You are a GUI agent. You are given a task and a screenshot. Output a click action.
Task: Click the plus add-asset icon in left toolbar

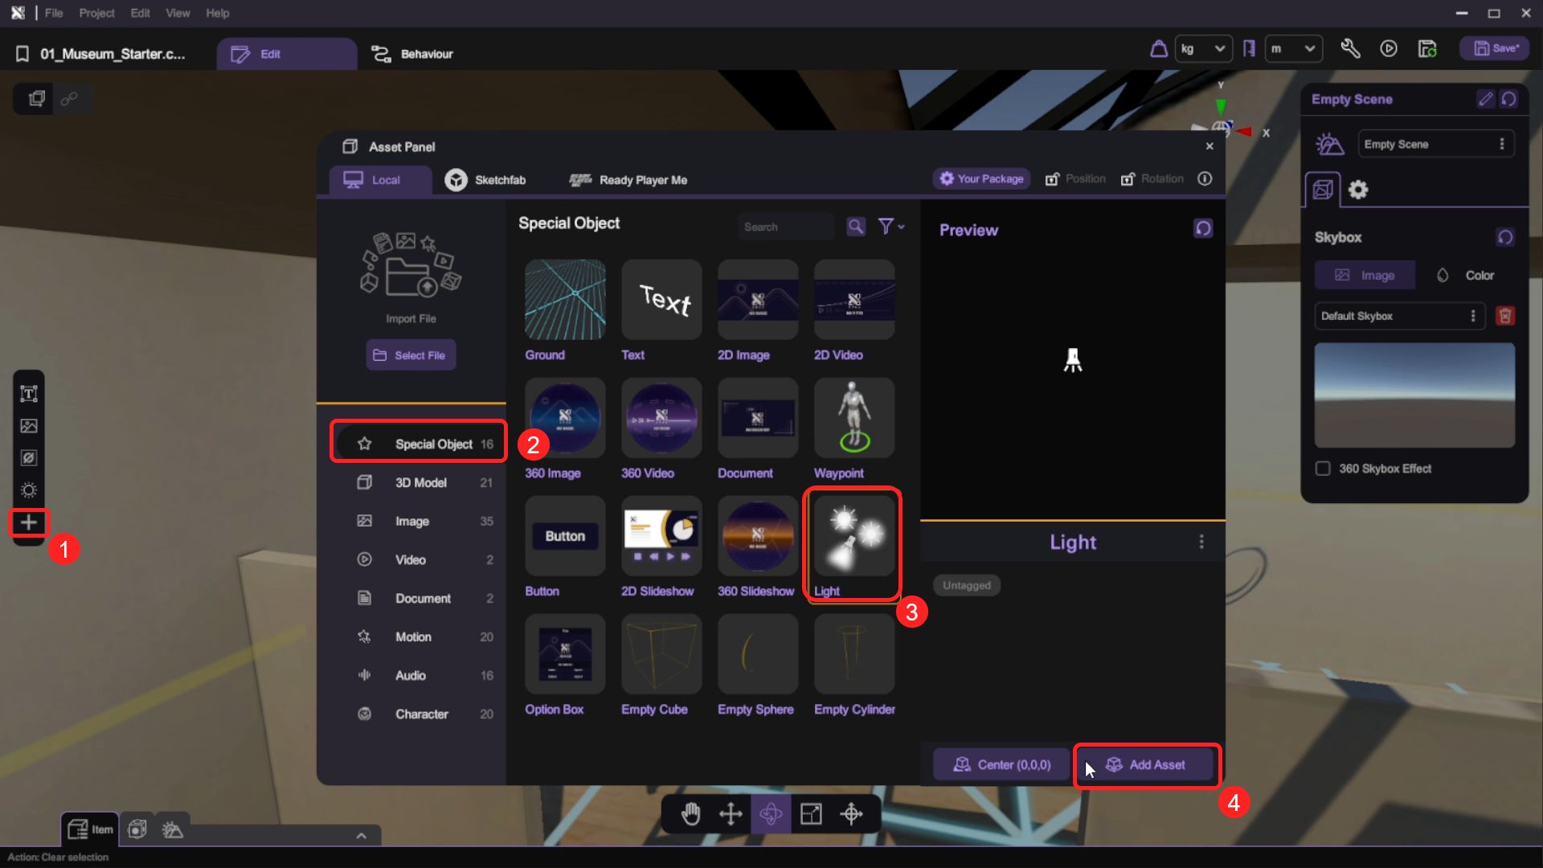(29, 522)
